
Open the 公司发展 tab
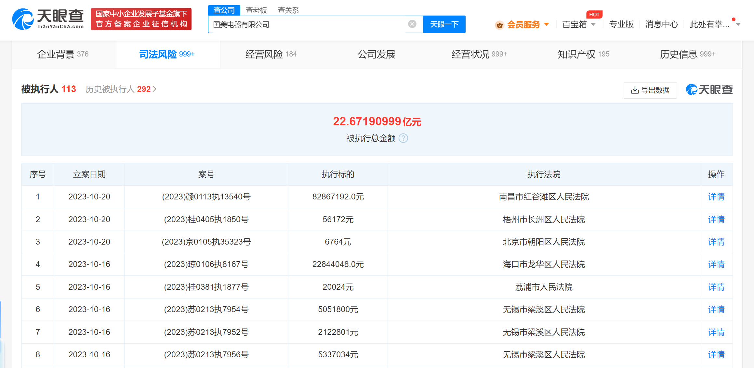point(377,54)
